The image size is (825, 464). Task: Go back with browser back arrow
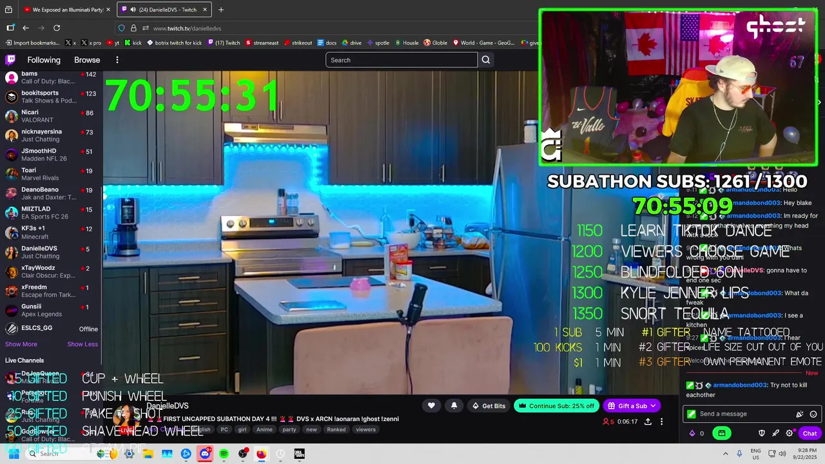tap(26, 28)
